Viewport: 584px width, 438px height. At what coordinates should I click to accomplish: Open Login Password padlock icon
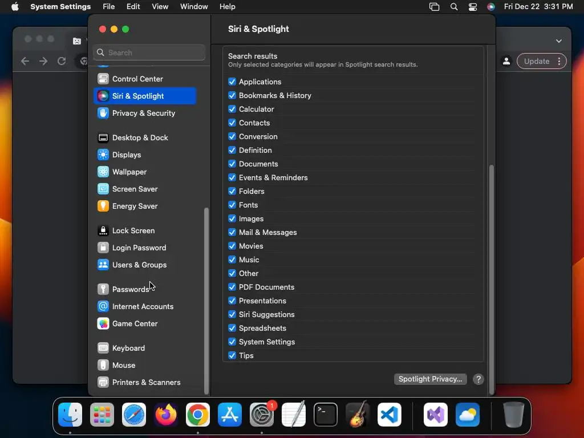tap(103, 248)
